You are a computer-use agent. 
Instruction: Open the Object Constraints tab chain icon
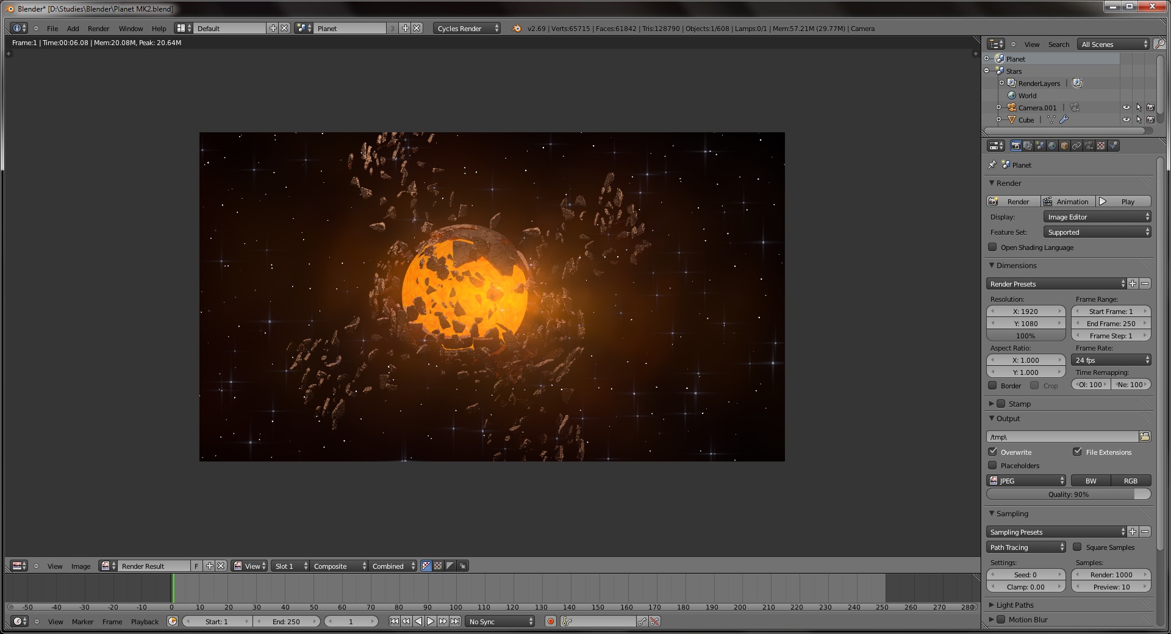(1076, 146)
